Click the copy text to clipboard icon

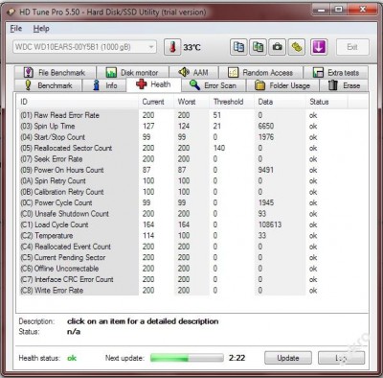point(238,47)
